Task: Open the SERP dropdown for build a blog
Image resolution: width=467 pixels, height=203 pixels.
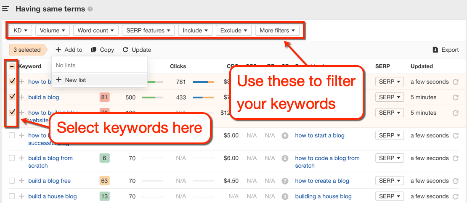Action: [x=390, y=97]
